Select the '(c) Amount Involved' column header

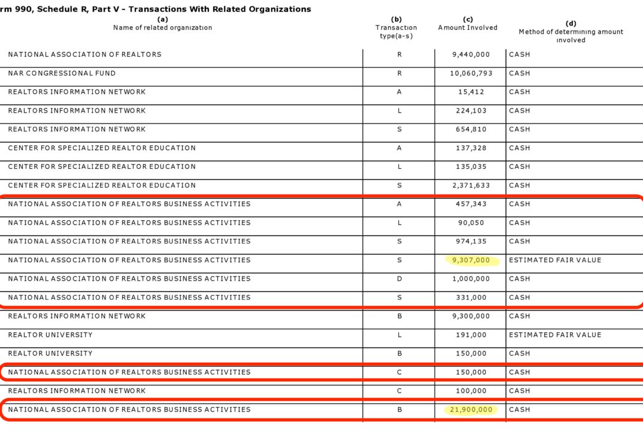(468, 24)
